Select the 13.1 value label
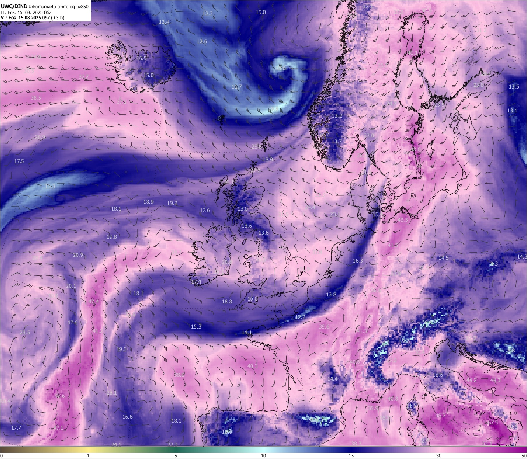The width and height of the screenshot is (527, 459). pyautogui.click(x=512, y=110)
